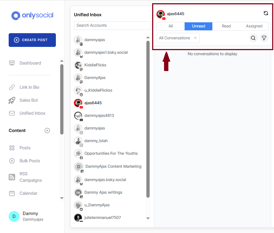Open the Dashboard link
This screenshot has height=233, width=274.
[30, 63]
